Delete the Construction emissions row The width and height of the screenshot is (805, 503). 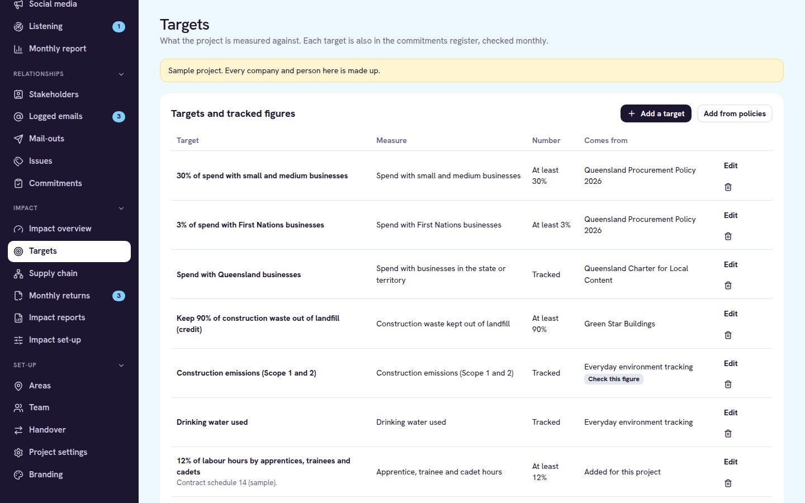[x=728, y=385]
